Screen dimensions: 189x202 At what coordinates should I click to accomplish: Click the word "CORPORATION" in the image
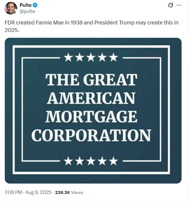91,135
